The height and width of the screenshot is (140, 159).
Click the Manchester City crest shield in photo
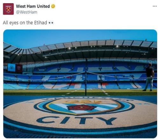[83, 107]
